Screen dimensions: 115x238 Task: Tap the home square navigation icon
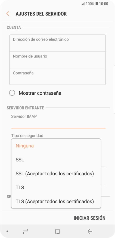click(58, 231)
